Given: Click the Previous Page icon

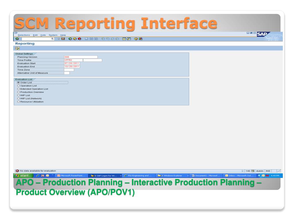Looking at the screenshot, I should [108, 39].
